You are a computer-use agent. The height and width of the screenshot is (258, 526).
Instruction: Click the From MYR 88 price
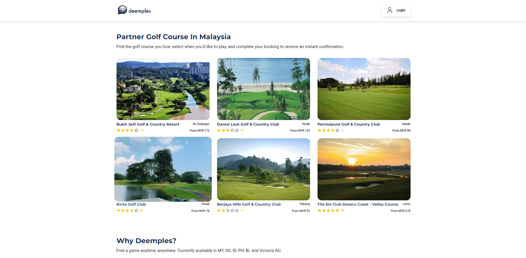click(401, 131)
